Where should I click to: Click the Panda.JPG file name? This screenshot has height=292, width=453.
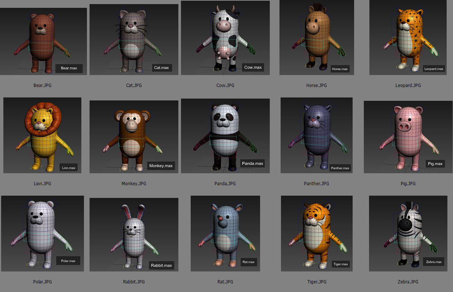pyautogui.click(x=225, y=184)
